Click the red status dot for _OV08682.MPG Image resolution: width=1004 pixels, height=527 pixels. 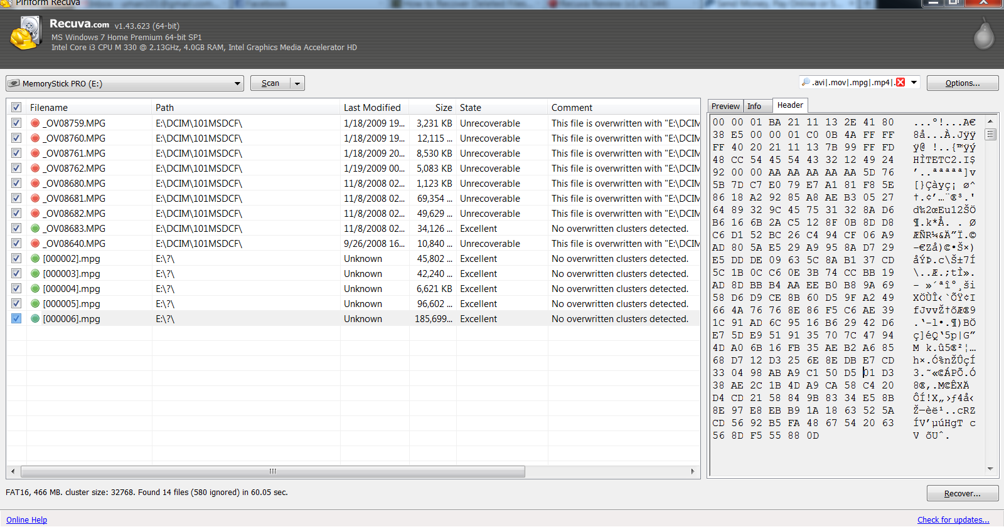[35, 214]
